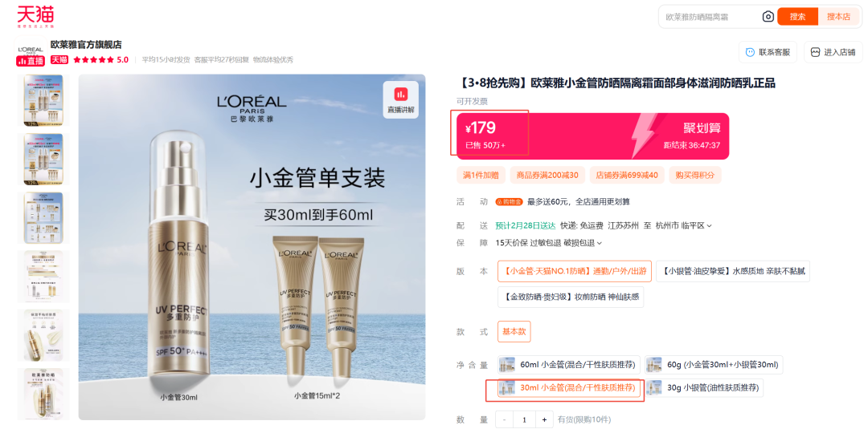The image size is (868, 429).
Task: Click the Tmall 天猫 logo
Action: pos(35,17)
